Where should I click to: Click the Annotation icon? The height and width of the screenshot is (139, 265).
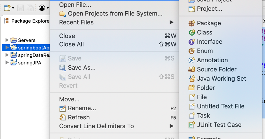pyautogui.click(x=192, y=60)
